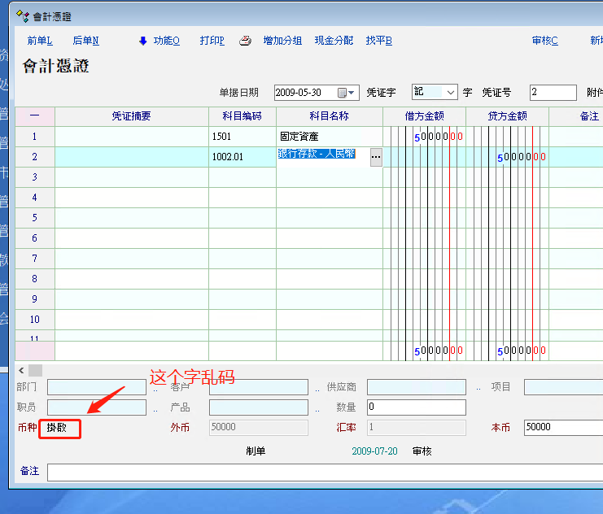Image resolution: width=603 pixels, height=514 pixels.
Task: Click the ellipsis button beside 银行存款 cell
Action: pyautogui.click(x=375, y=157)
